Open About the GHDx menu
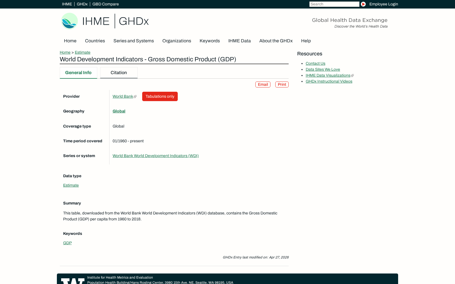Image resolution: width=455 pixels, height=284 pixels. [x=276, y=41]
